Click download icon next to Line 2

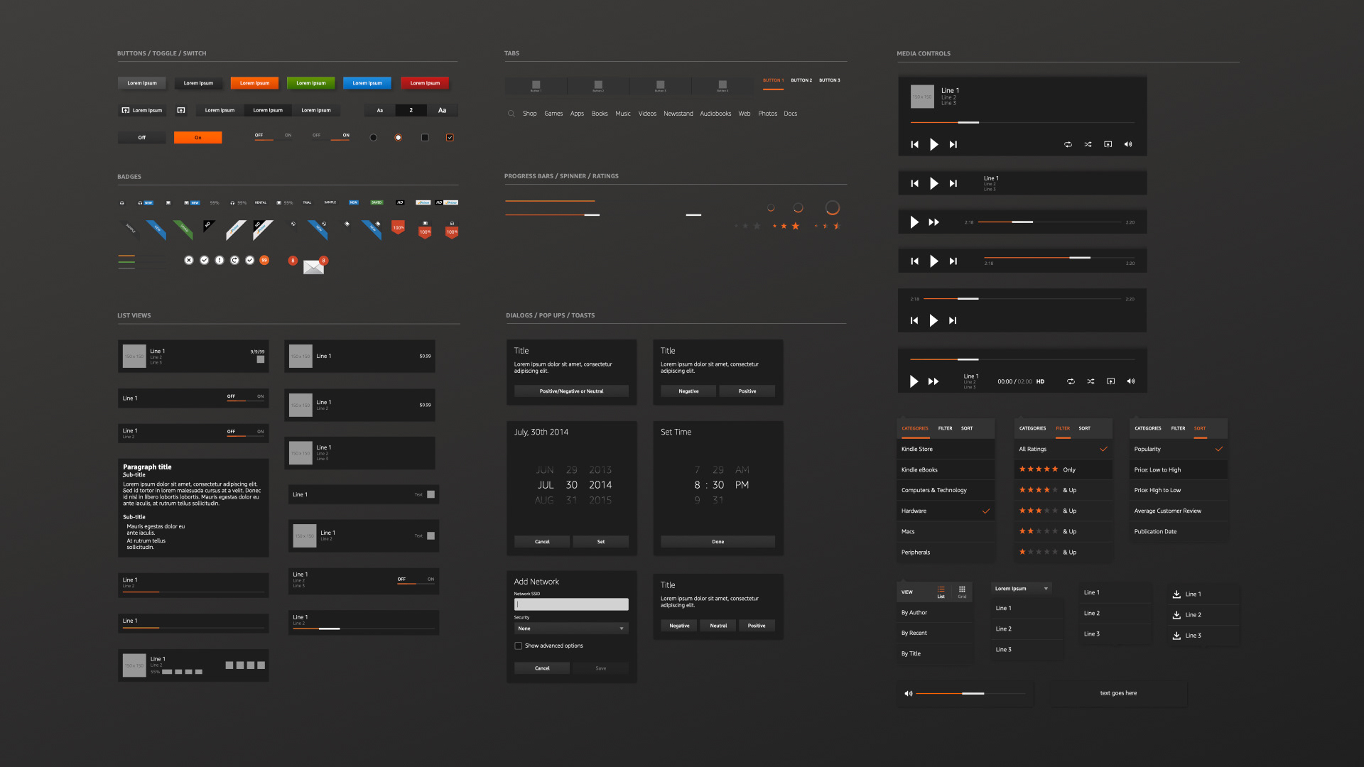[x=1176, y=615]
